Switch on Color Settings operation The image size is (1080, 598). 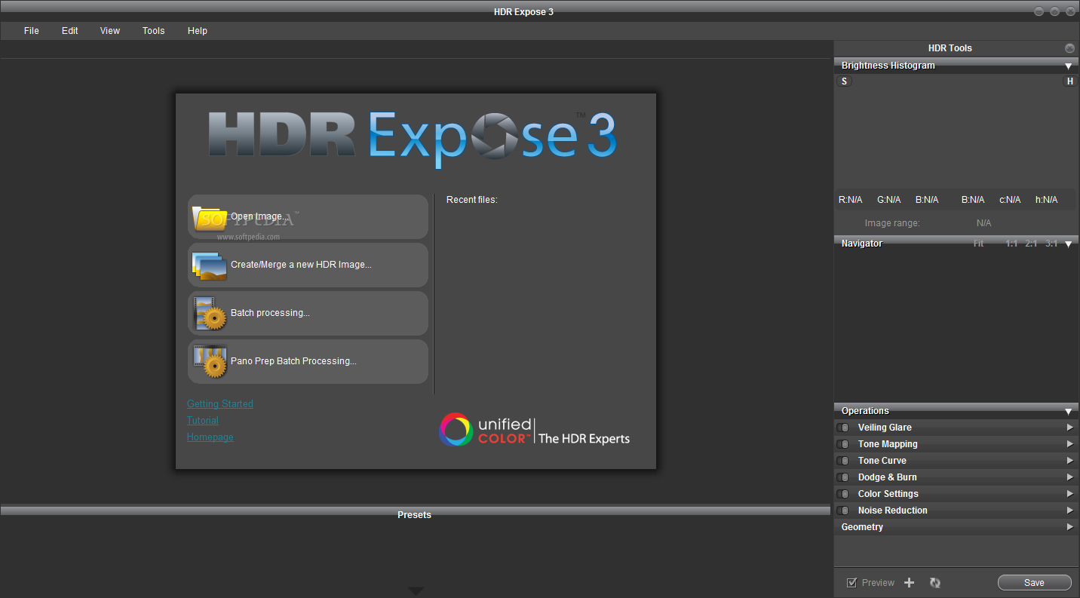pos(842,494)
